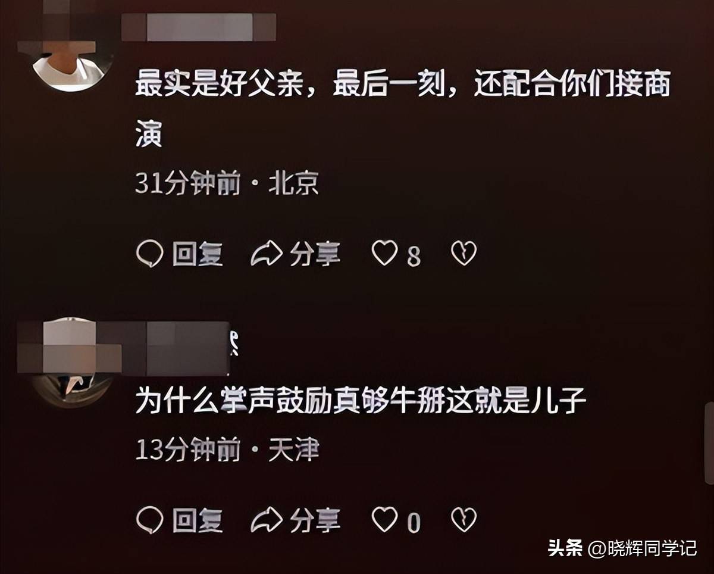Select the comment text starting with 最实是好父亲
This screenshot has width=714, height=574.
(x=403, y=110)
